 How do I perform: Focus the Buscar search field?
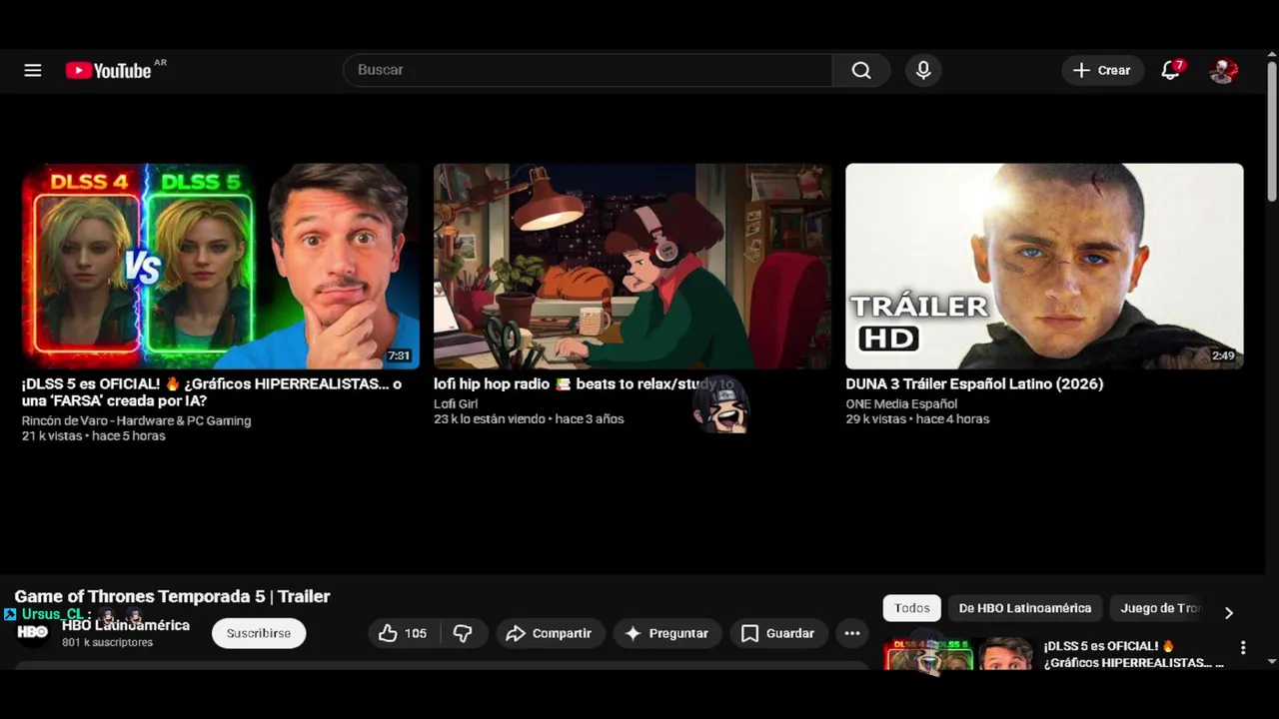pos(588,70)
